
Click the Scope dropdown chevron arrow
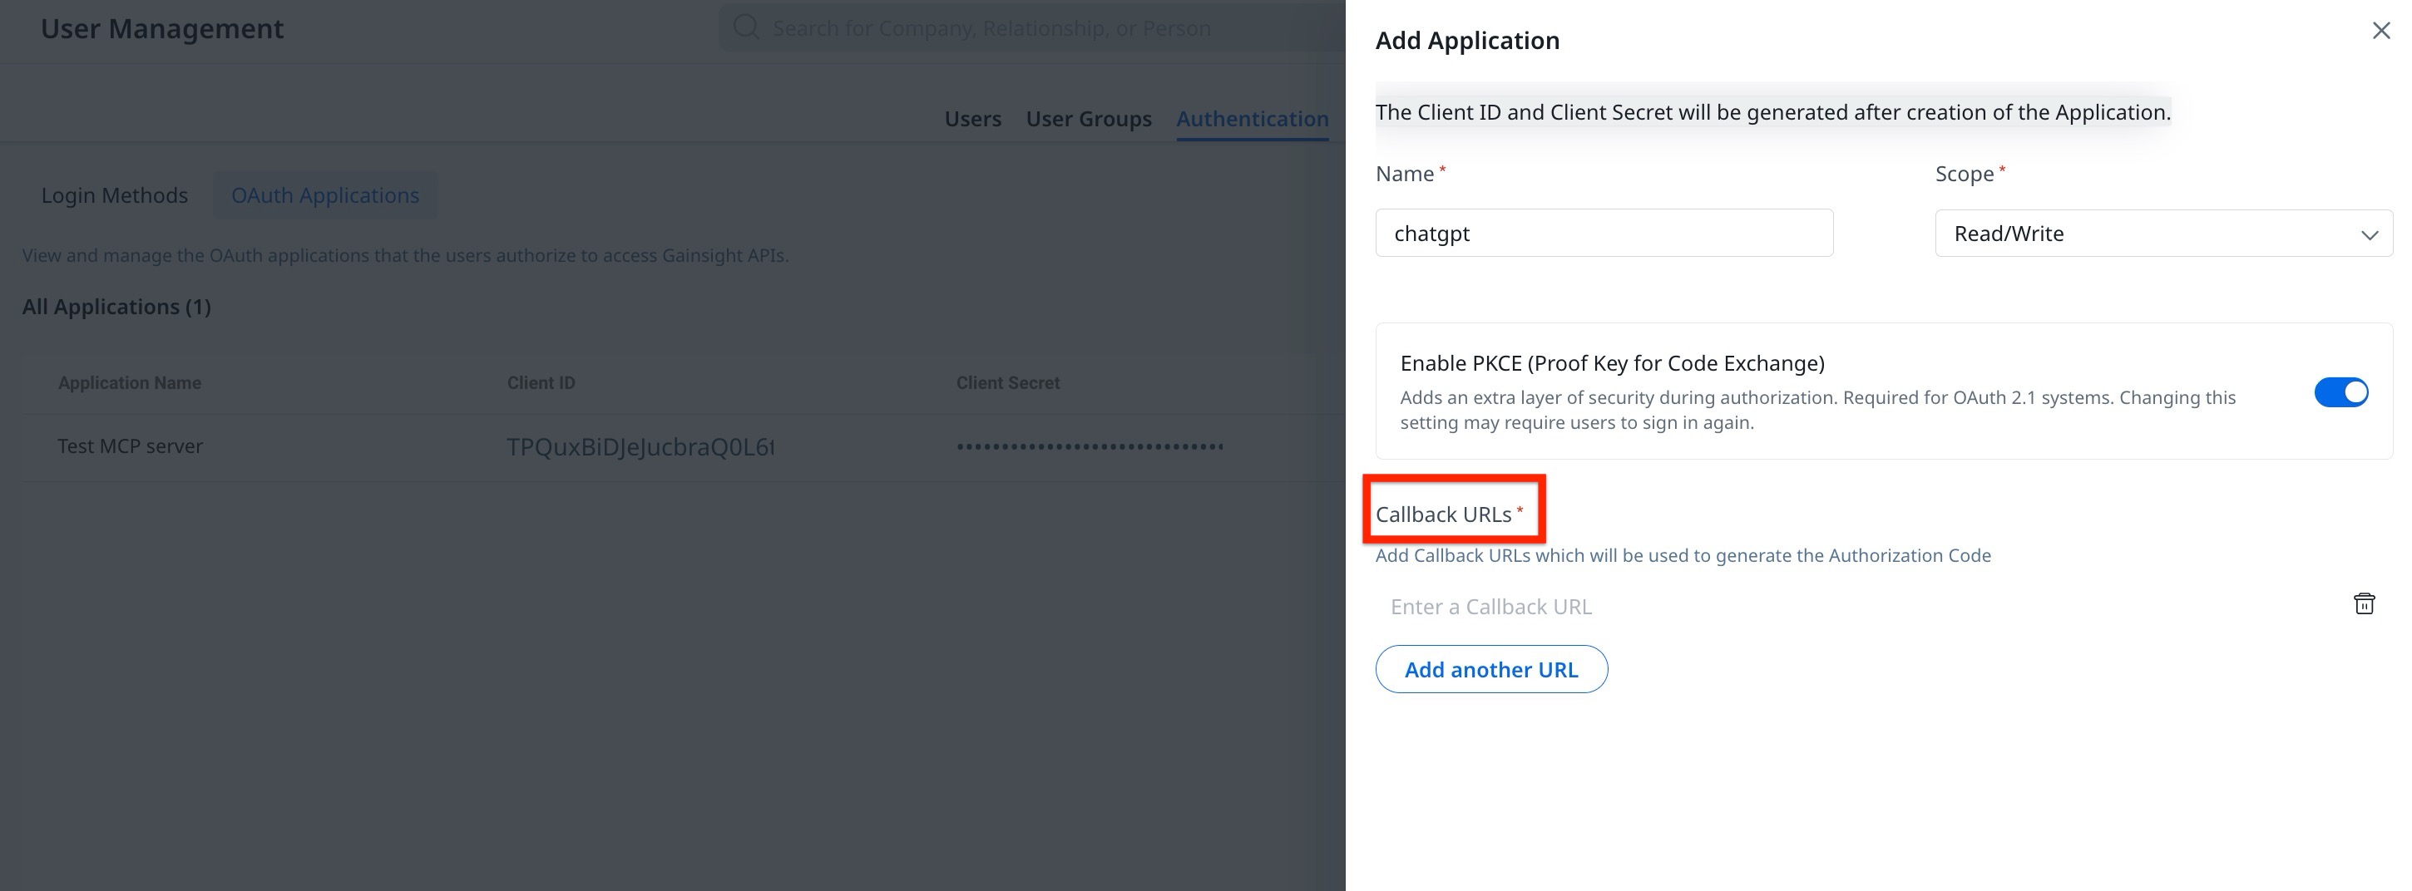[x=2369, y=235]
